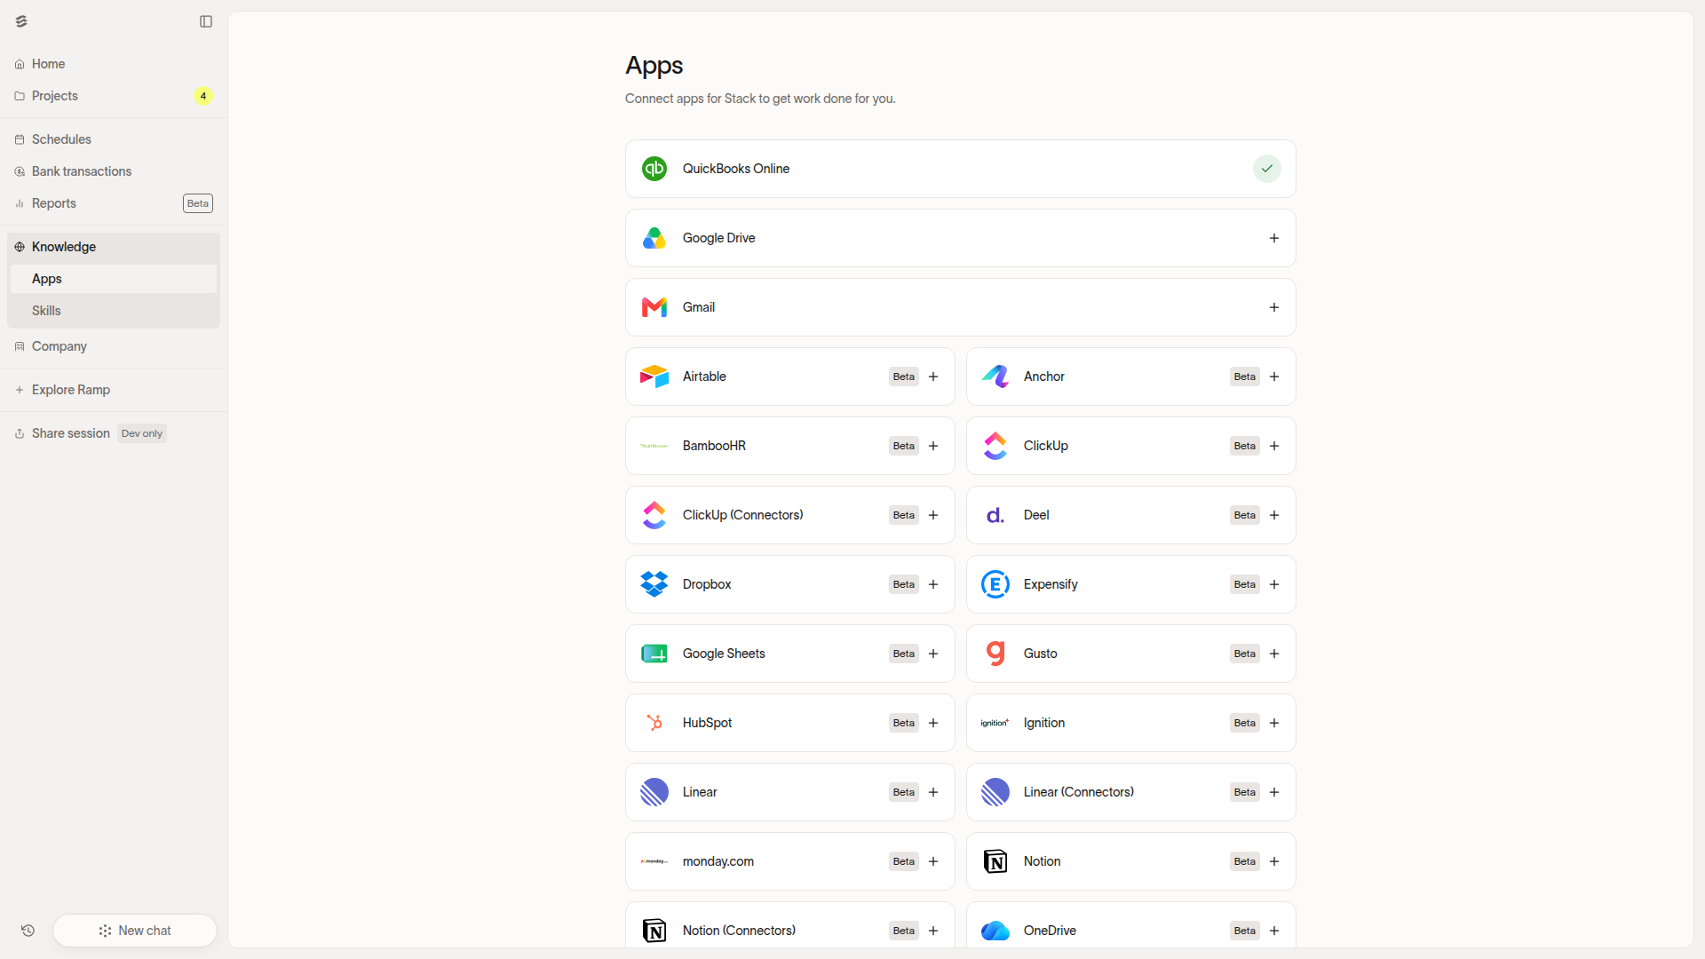Screen dimensions: 1705x959
Task: Add monday.com with plus icon
Action: [933, 861]
